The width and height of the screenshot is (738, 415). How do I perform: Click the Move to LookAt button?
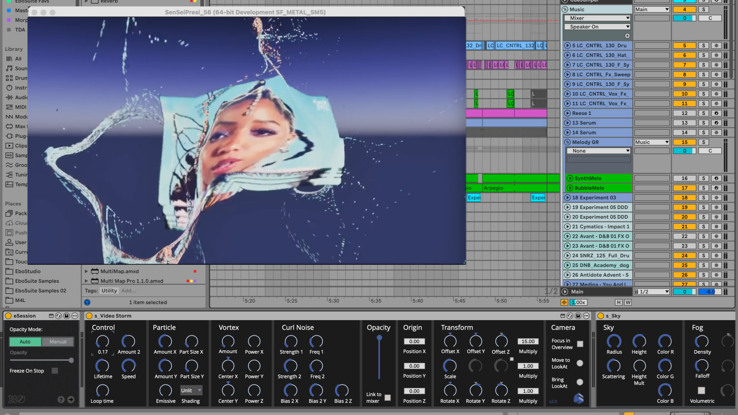point(580,363)
